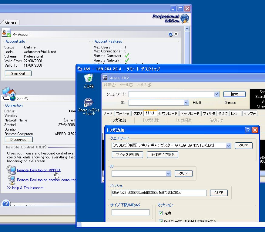265x232 pixels.
Task: Open Remote Desktop on another computer link
Action: point(46,180)
